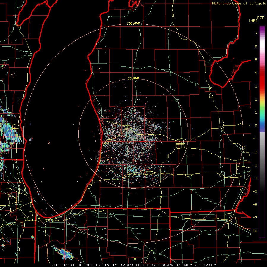This screenshot has height=267, width=267.
Task: Click the black KGRR radar site dot
Action: pos(133,133)
